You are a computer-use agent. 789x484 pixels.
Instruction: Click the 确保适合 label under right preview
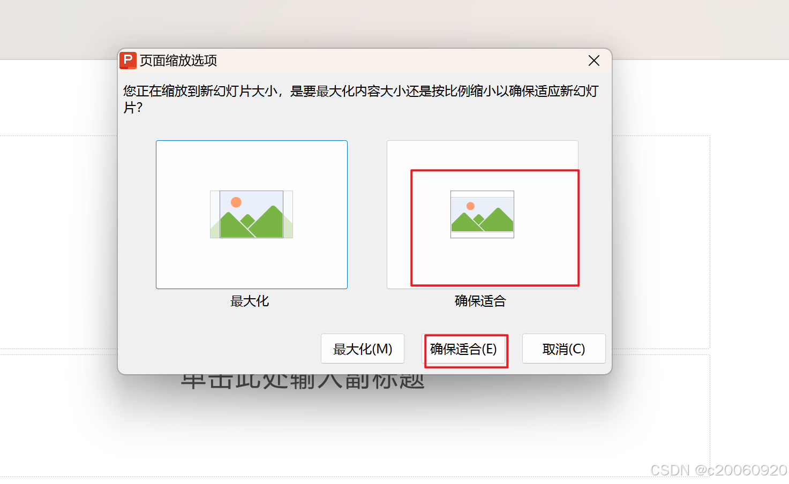coord(480,301)
